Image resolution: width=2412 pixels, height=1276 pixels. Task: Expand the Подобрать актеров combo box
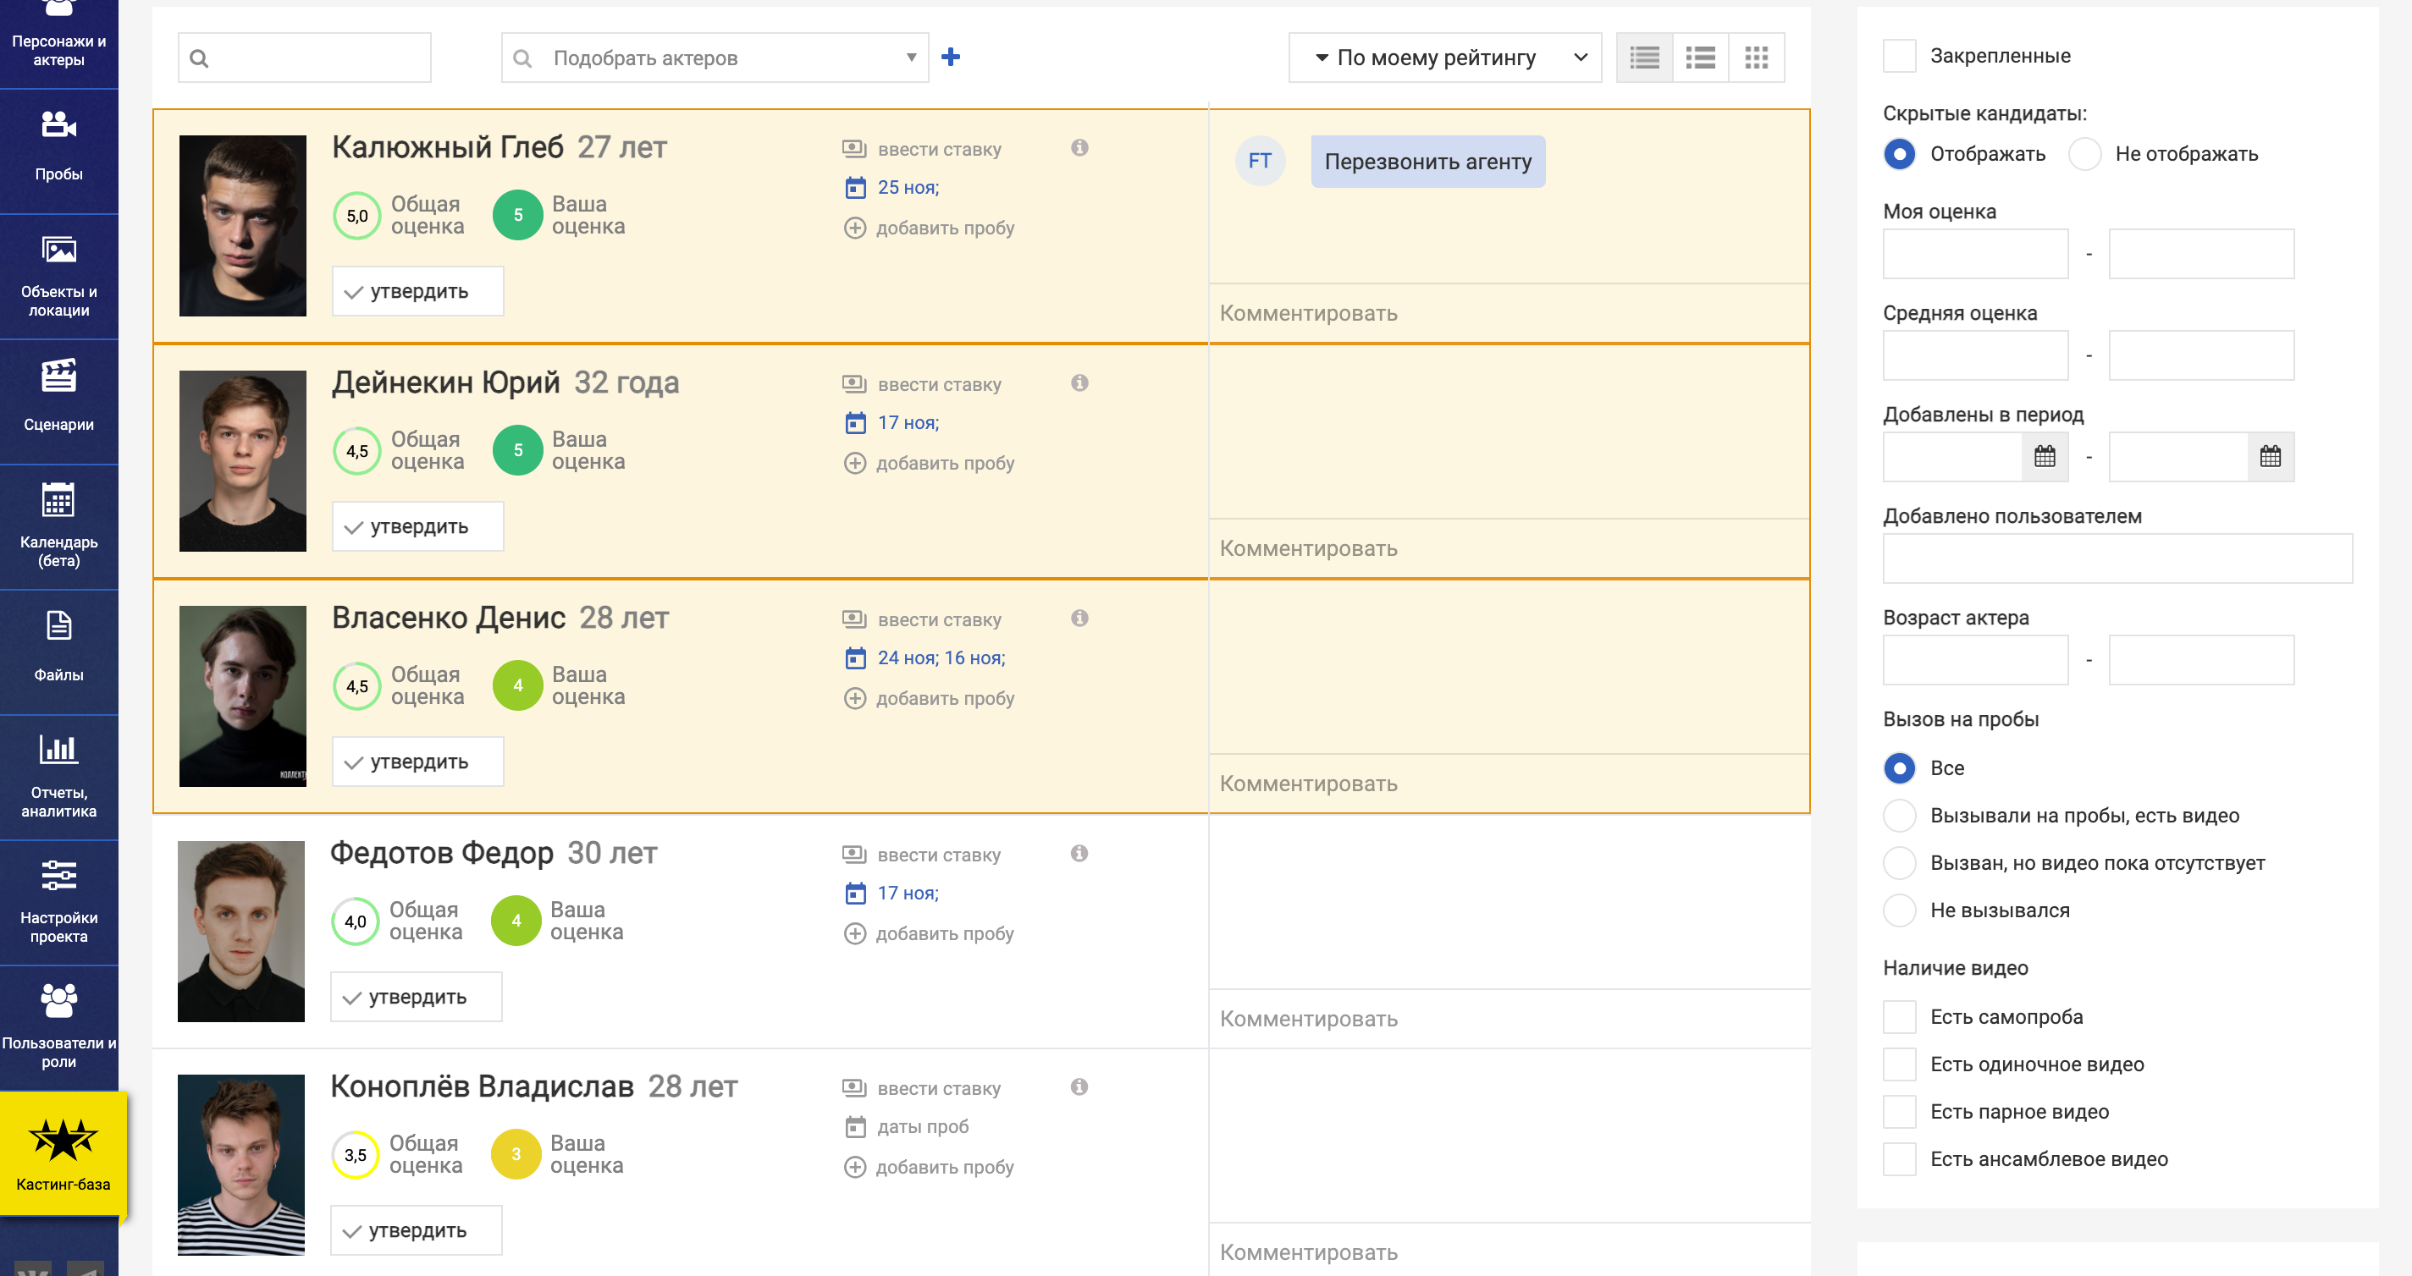tap(910, 58)
